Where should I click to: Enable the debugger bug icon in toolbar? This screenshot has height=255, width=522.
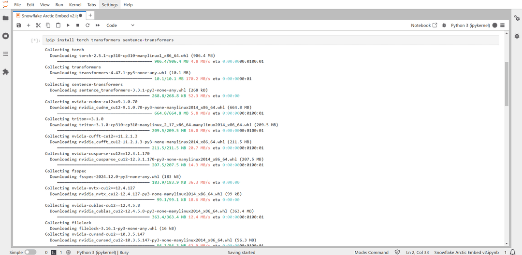click(x=444, y=25)
